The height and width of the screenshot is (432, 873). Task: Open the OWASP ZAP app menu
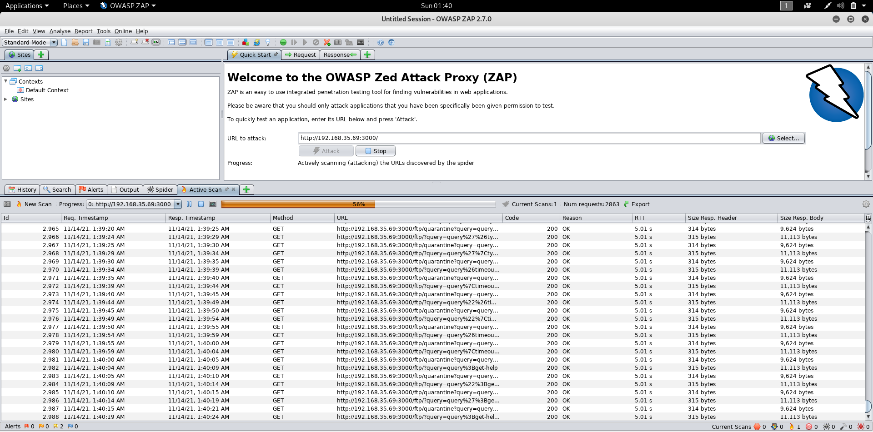(128, 6)
